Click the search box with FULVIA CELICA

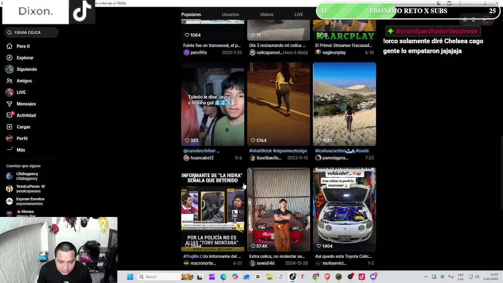point(31,32)
